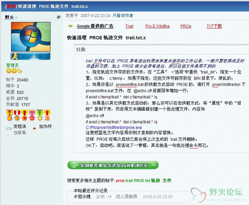Click the moon rank icon

pos(20,71)
